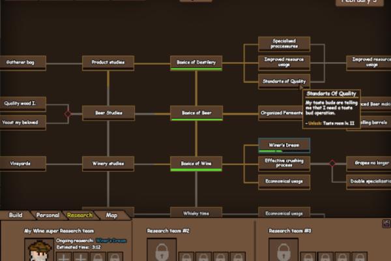Viewport: 391px width, 261px height.
Task: Open the Personal tab
Action: pyautogui.click(x=48, y=215)
